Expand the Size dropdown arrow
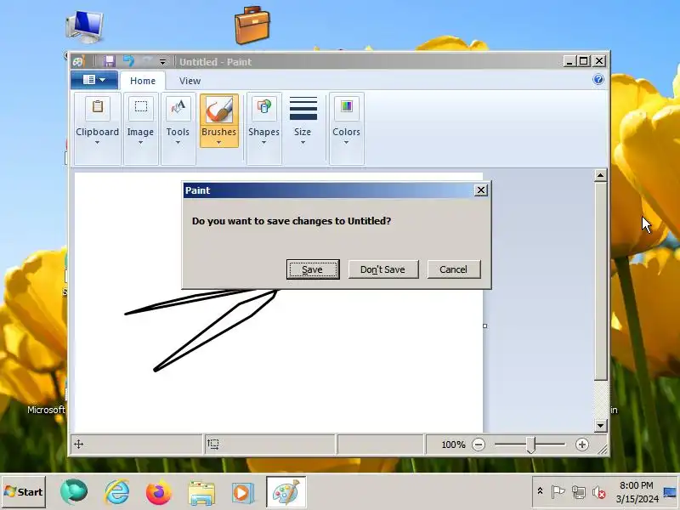 click(303, 142)
